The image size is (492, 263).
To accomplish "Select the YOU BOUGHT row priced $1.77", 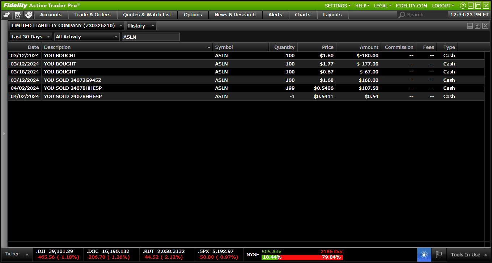I will coord(246,64).
